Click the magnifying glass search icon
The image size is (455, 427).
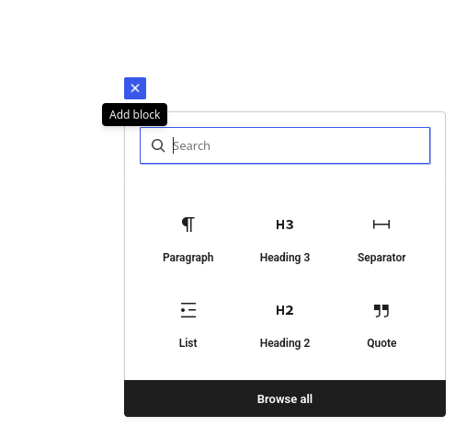[158, 145]
